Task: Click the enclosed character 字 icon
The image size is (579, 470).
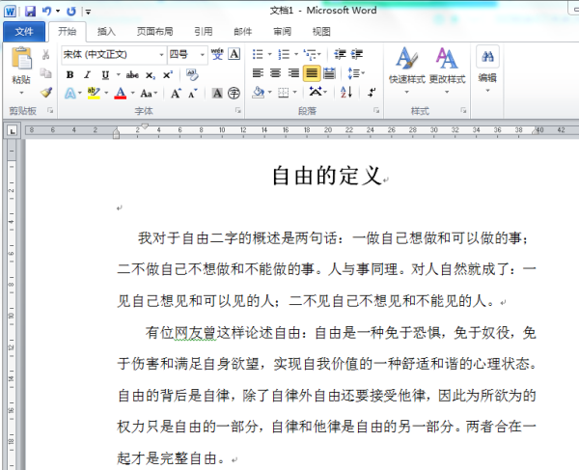Action: 234,93
